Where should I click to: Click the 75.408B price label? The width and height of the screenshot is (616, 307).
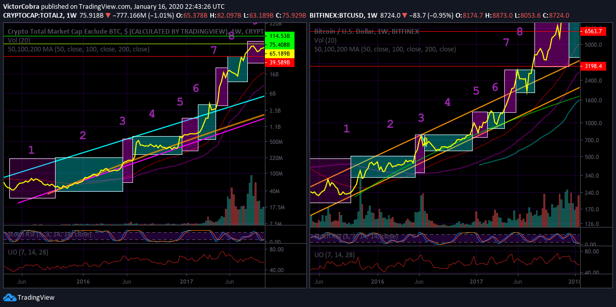[x=280, y=44]
